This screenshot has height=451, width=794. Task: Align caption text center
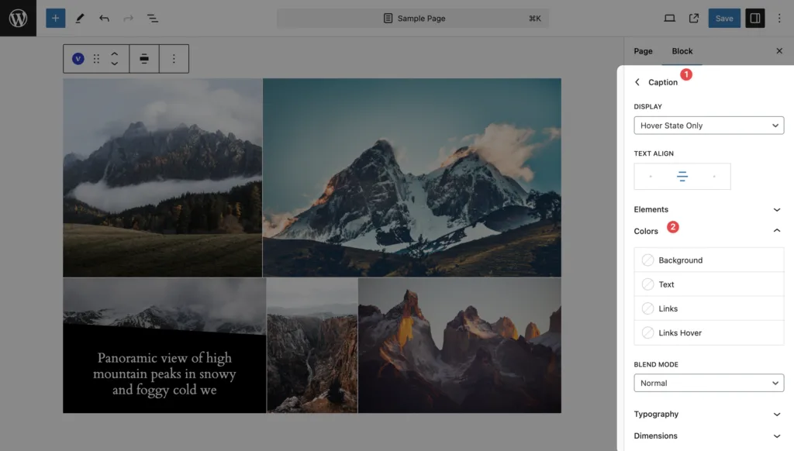[682, 176]
